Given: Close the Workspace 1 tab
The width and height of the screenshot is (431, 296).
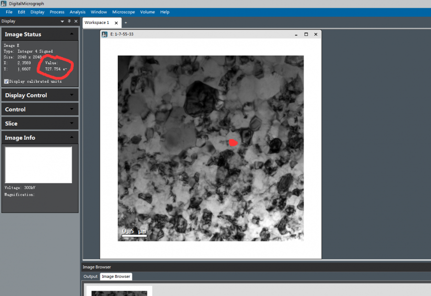Looking at the screenshot, I should pos(116,23).
